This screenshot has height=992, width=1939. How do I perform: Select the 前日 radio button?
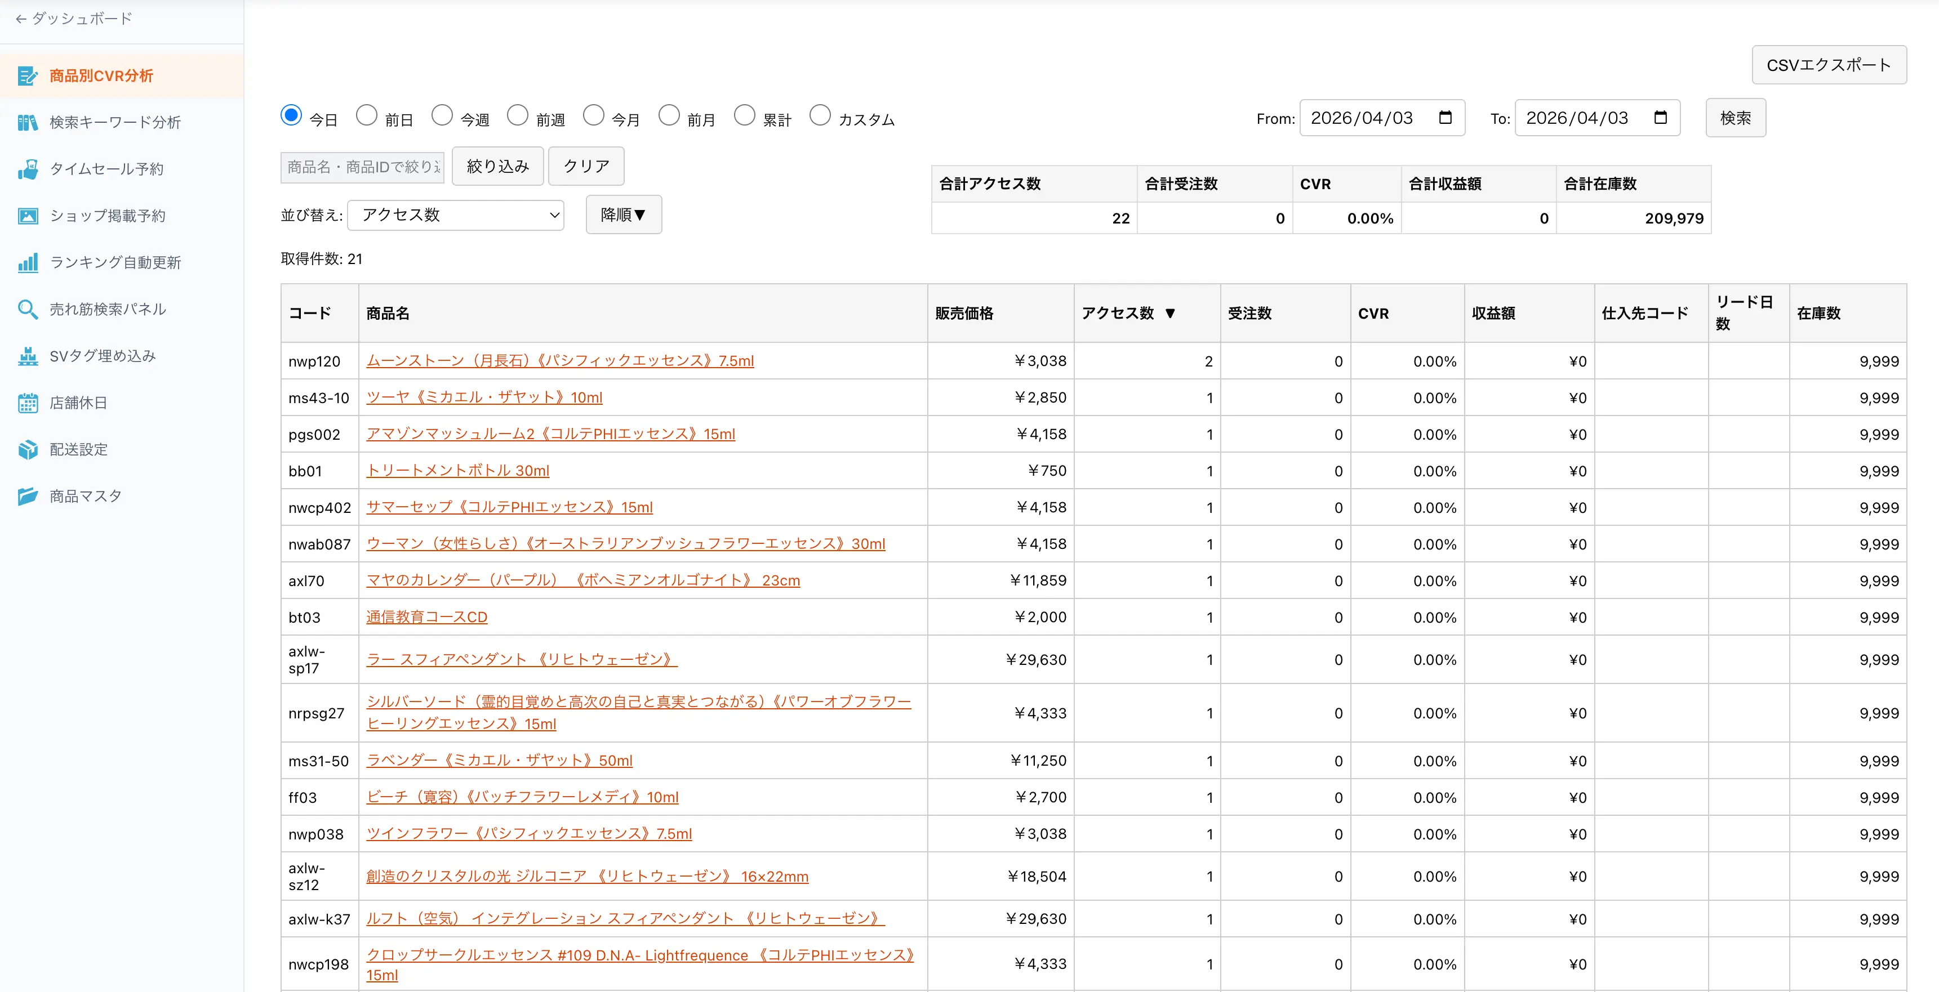pos(367,115)
